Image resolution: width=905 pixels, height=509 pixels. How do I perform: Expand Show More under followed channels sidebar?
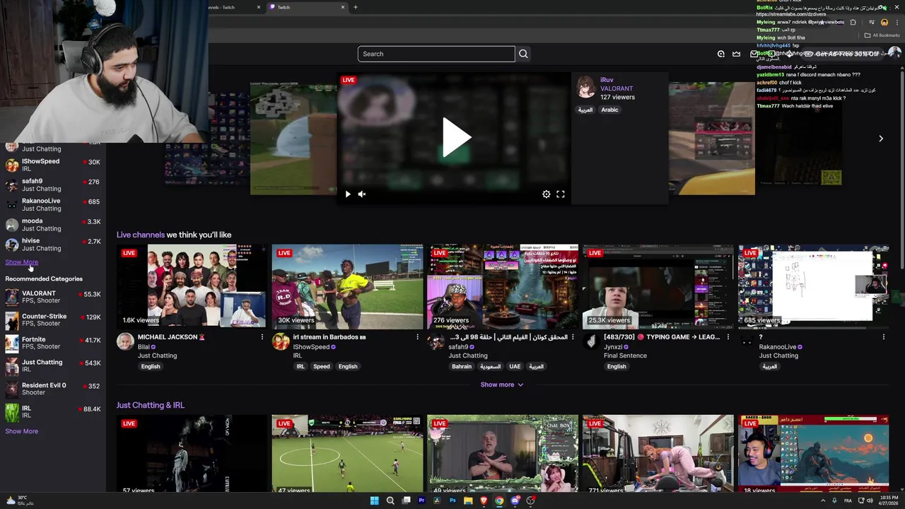coord(21,262)
